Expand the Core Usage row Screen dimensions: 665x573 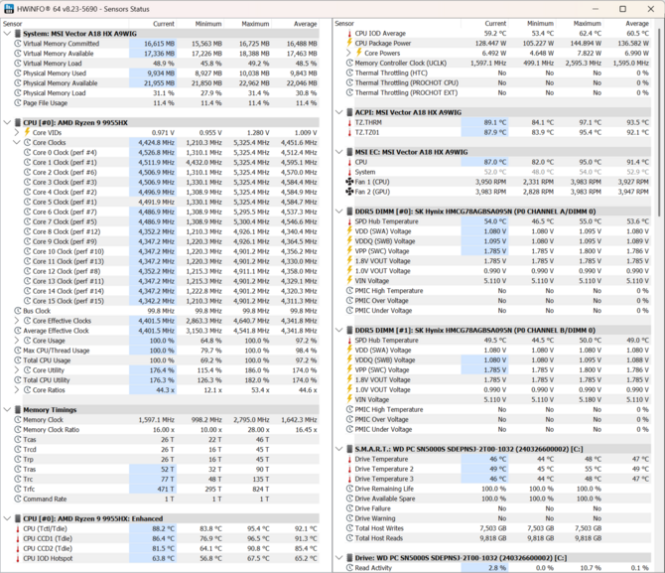coord(17,341)
